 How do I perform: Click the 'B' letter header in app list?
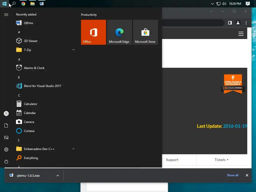point(19,77)
